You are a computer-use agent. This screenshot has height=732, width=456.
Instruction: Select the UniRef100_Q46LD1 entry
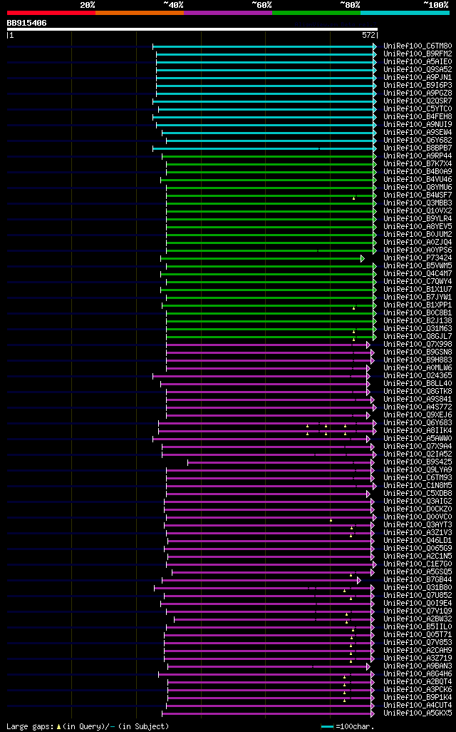click(x=418, y=541)
